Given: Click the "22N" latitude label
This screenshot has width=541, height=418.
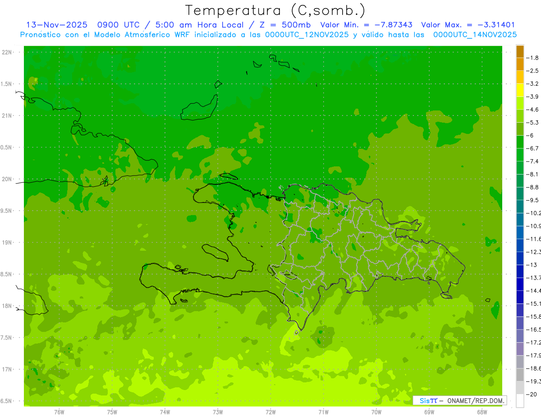Looking at the screenshot, I should (6, 52).
